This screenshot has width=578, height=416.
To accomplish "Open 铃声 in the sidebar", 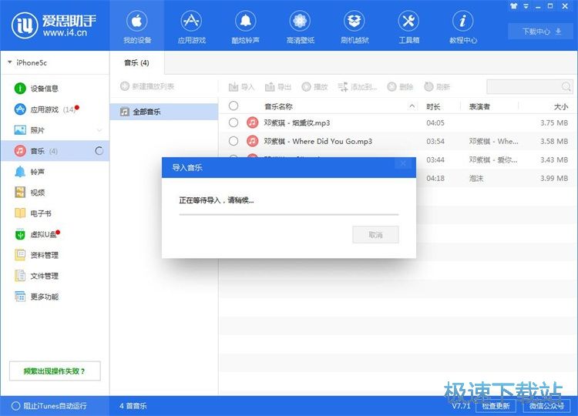I will (29, 172).
